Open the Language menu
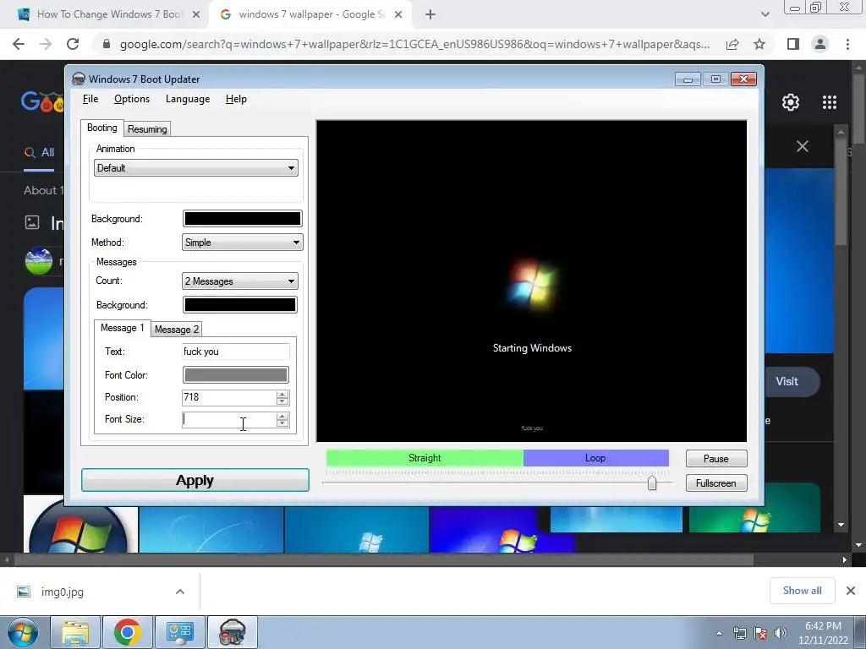The image size is (866, 649). click(x=187, y=99)
